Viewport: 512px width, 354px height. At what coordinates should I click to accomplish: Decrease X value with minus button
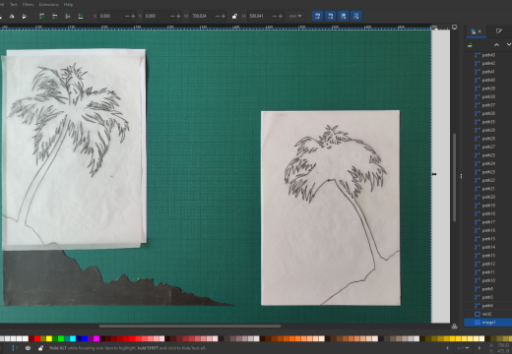[x=127, y=16]
